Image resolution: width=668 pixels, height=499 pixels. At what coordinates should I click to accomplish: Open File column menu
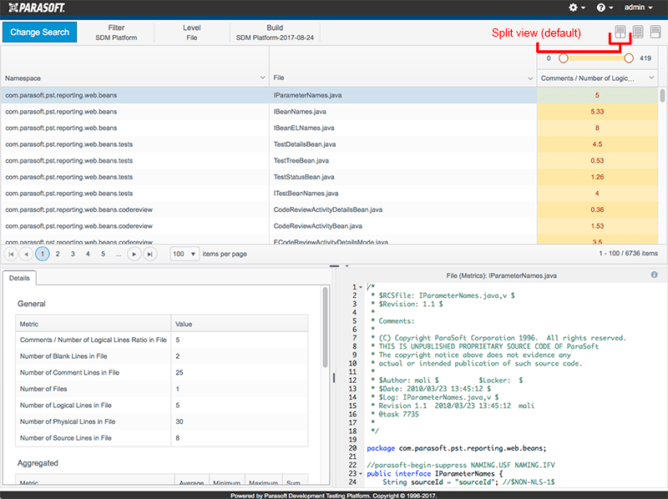530,78
